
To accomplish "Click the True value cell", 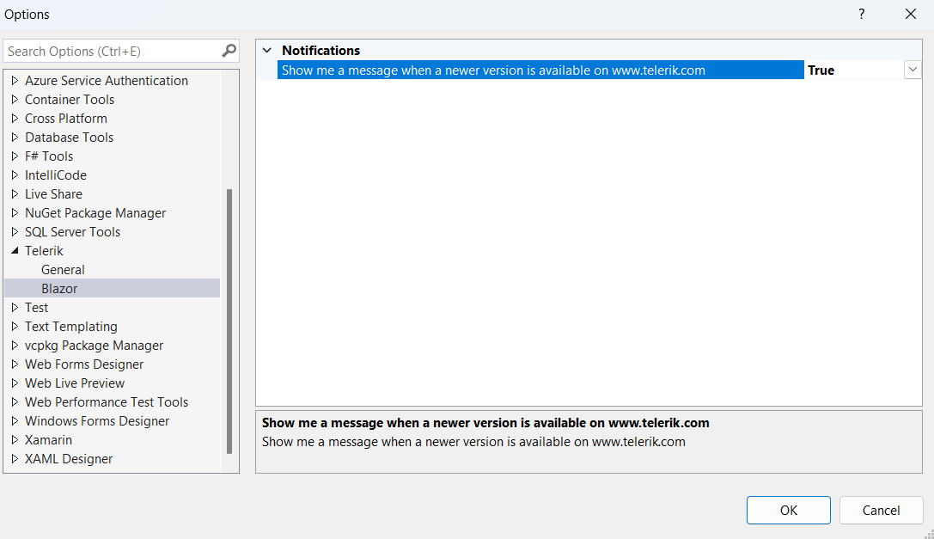I will pos(853,70).
